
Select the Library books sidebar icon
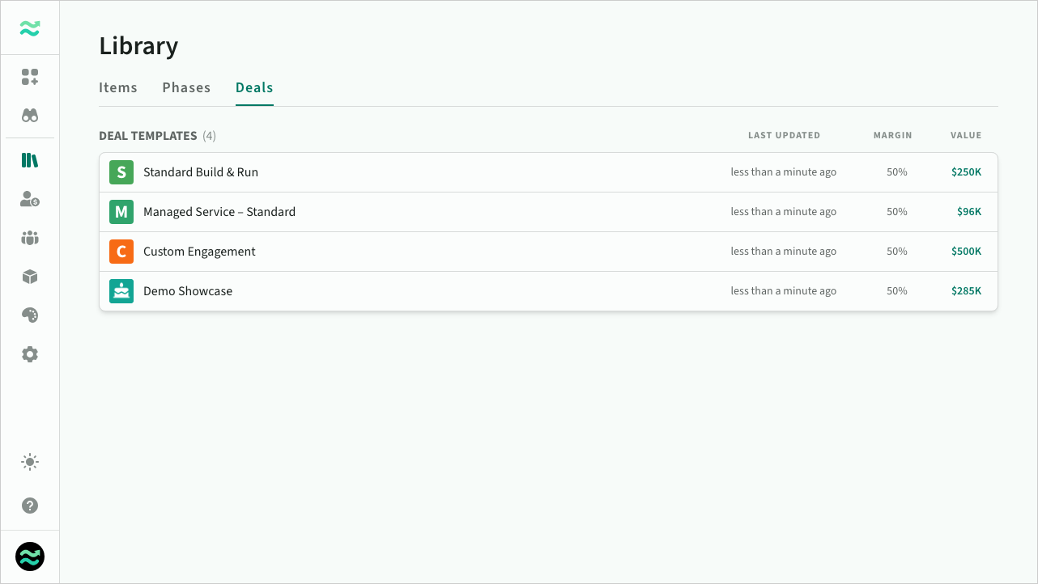(30, 160)
